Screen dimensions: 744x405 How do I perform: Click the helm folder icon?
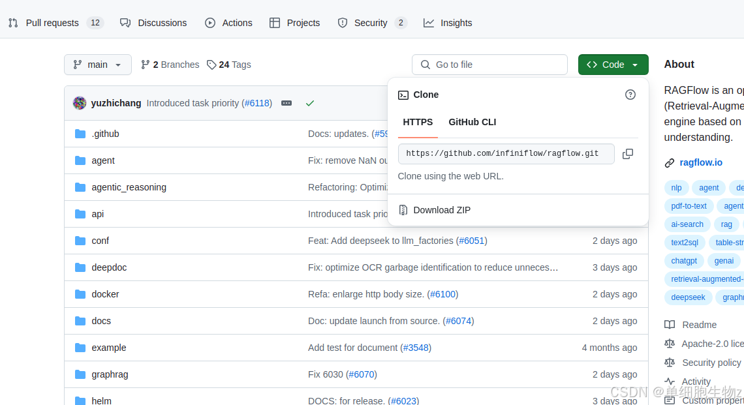tap(80, 400)
